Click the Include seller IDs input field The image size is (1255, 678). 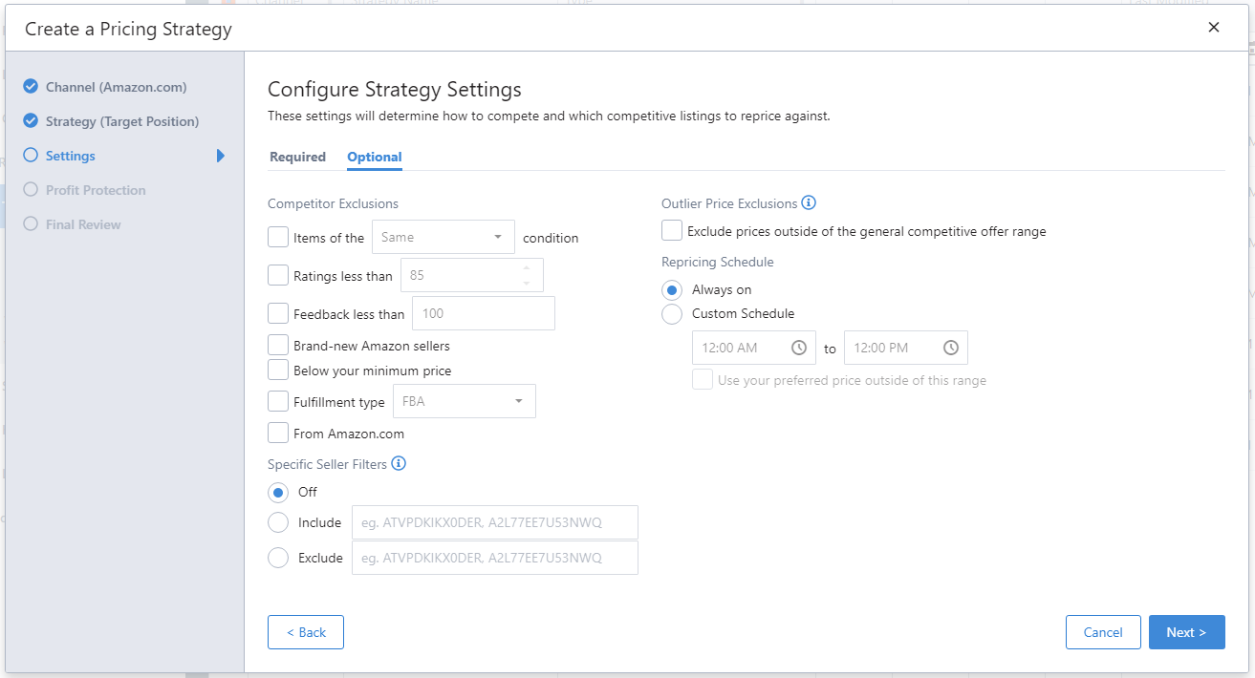pos(494,522)
